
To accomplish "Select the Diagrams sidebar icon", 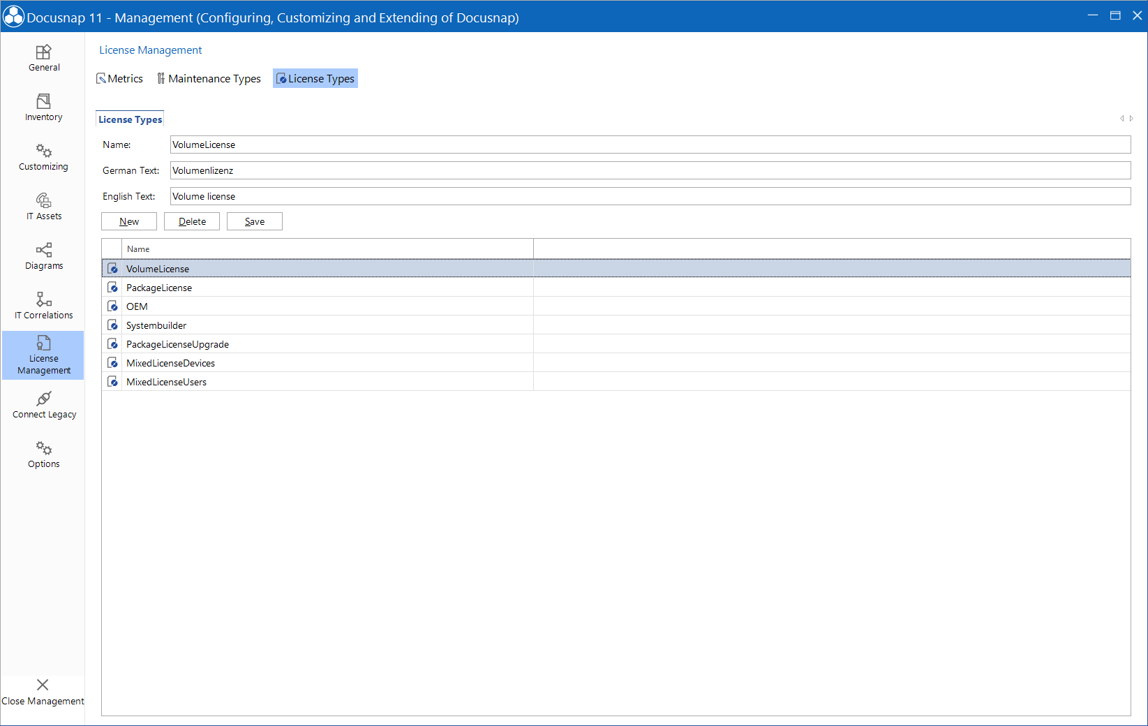I will click(x=43, y=256).
